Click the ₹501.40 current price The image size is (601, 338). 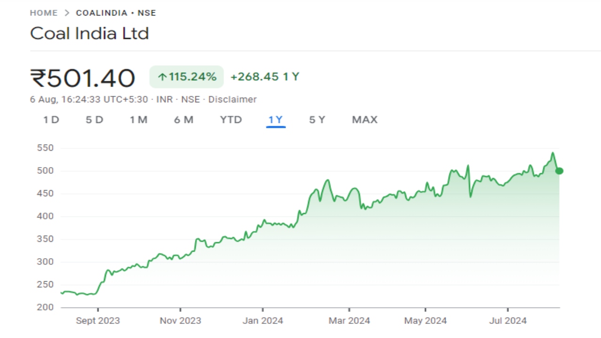(83, 78)
